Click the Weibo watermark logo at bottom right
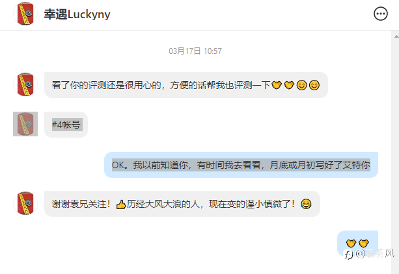 pyautogui.click(x=348, y=254)
